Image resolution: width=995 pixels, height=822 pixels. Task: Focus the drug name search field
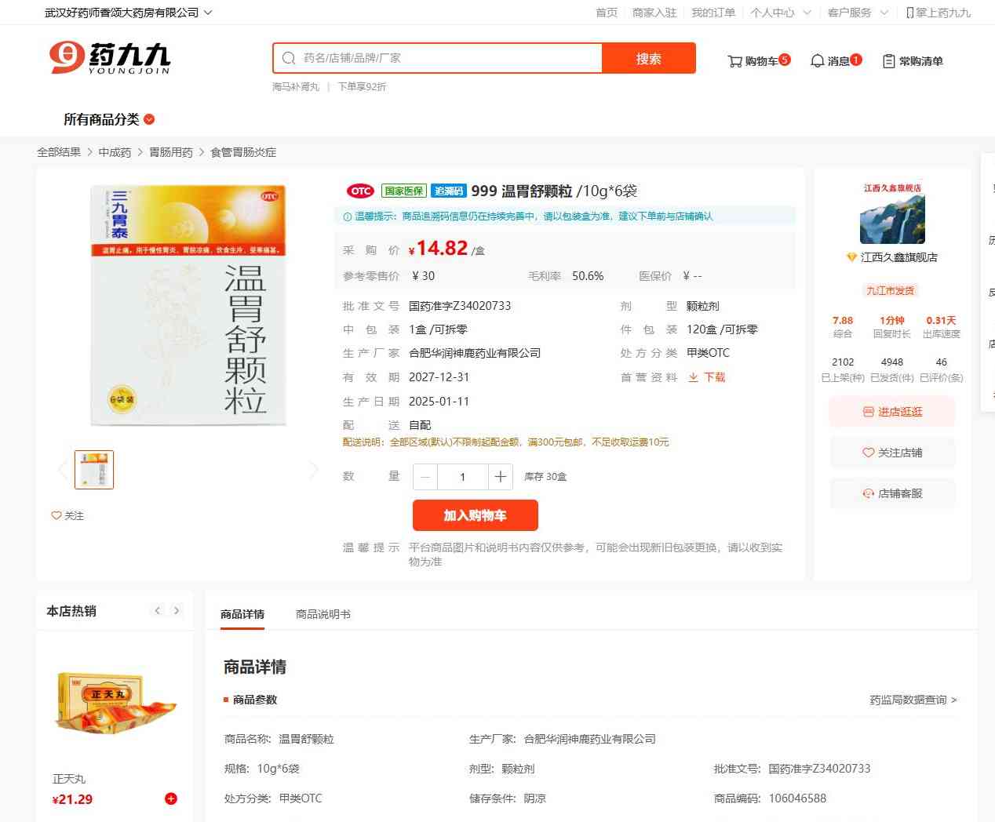coord(447,58)
